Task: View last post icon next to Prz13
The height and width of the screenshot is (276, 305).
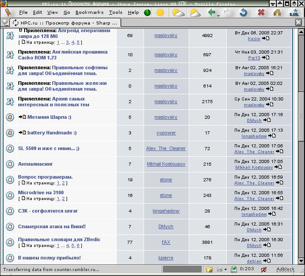Action: pos(266,58)
